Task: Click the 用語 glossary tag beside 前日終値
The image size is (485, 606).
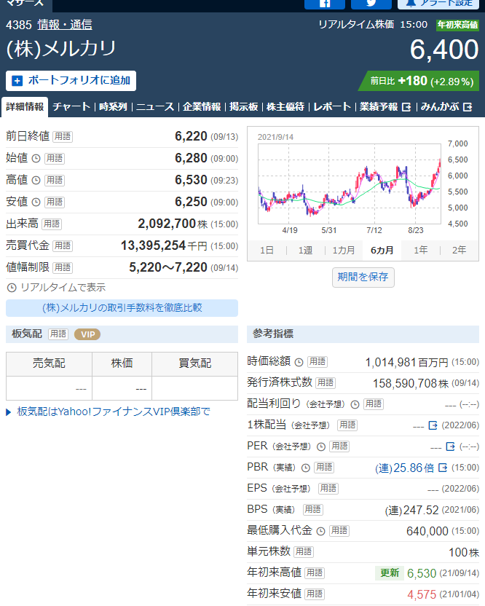Action: pyautogui.click(x=62, y=136)
